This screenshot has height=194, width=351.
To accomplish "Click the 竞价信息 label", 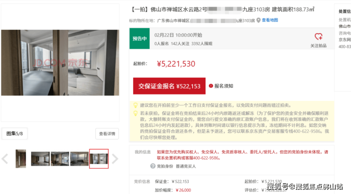I will [x=142, y=182].
